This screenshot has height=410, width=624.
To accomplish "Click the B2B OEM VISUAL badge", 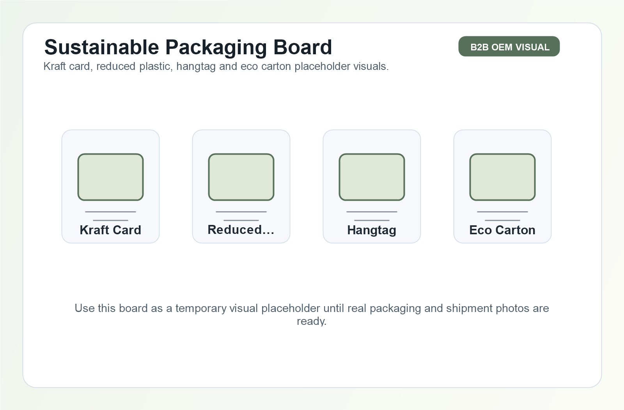I will (x=509, y=46).
